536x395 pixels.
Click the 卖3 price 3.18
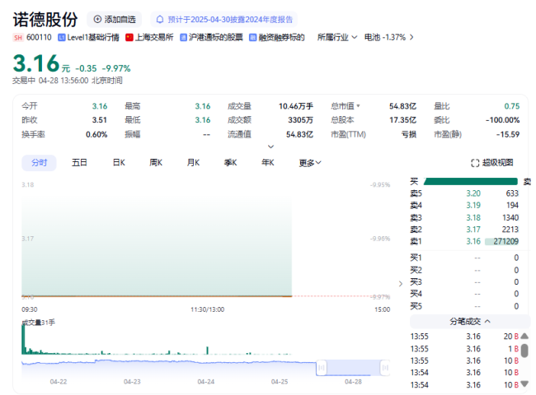(473, 217)
